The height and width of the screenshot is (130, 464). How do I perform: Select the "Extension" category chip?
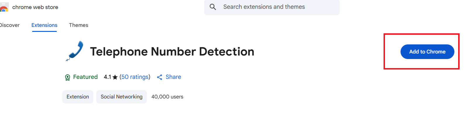point(78,97)
